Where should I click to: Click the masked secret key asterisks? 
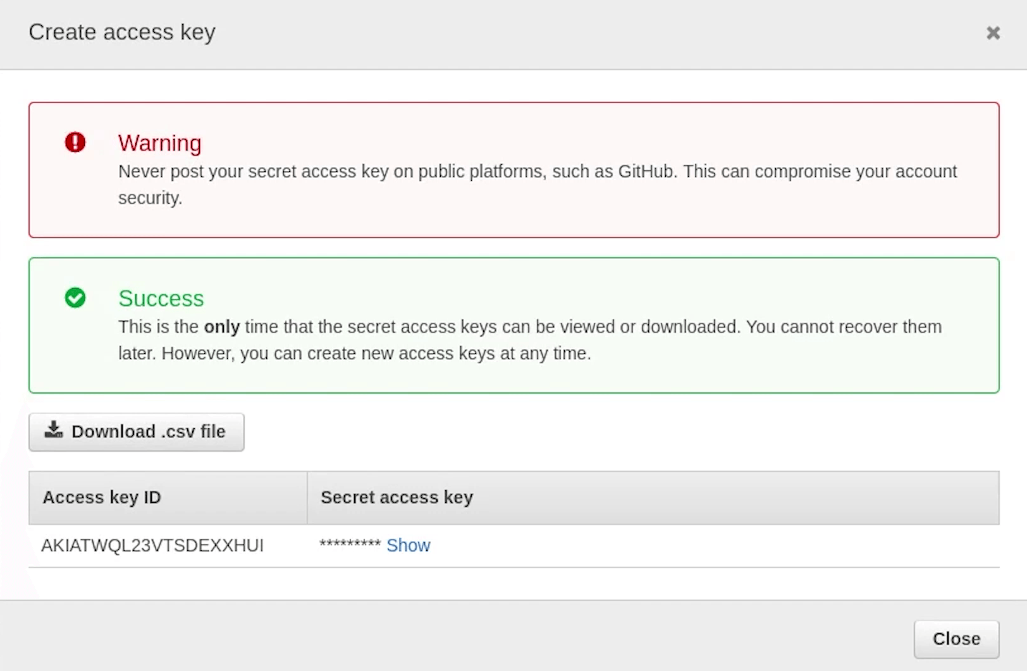pyautogui.click(x=350, y=544)
